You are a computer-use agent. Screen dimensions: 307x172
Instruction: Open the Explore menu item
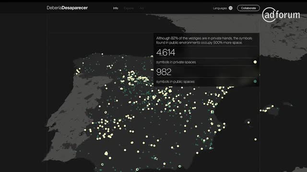tap(129, 8)
